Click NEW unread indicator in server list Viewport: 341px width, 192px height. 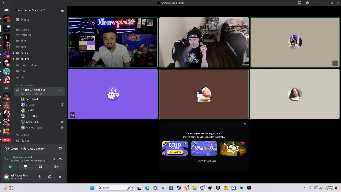6,140
